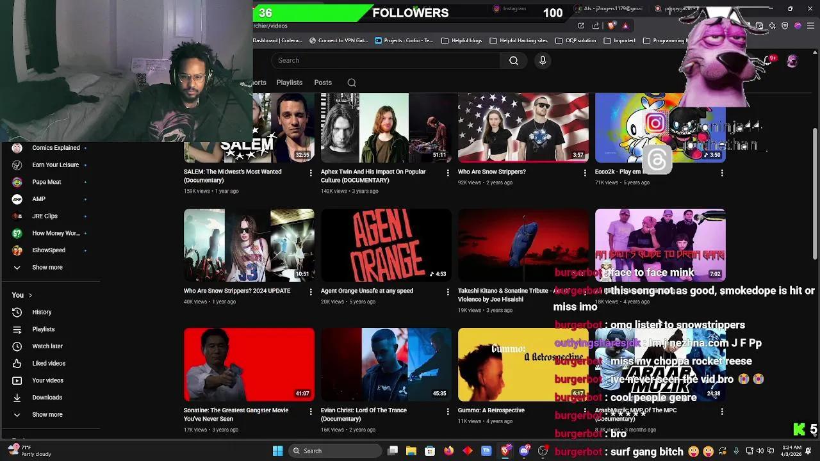The image size is (820, 461).
Task: Click the share page icon in address bar
Action: [x=596, y=26]
